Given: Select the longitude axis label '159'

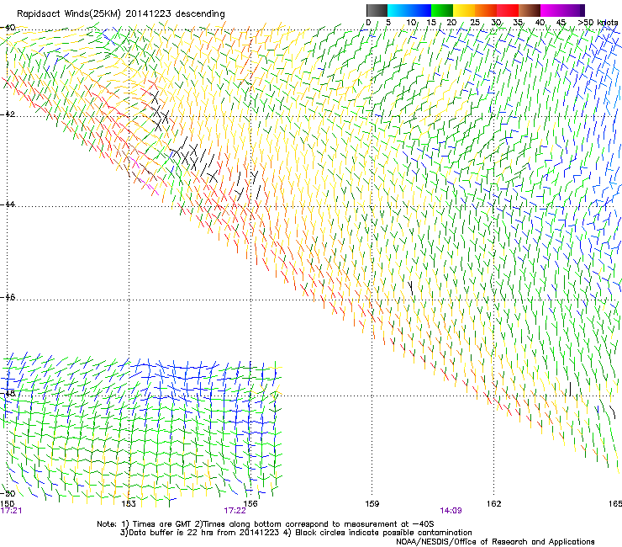Looking at the screenshot, I should (372, 504).
